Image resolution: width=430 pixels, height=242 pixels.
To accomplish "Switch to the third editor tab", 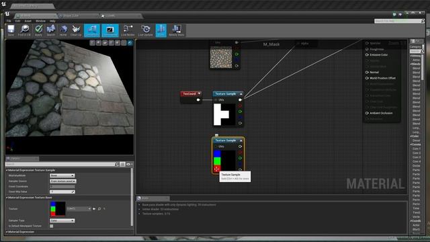I will [x=121, y=15].
